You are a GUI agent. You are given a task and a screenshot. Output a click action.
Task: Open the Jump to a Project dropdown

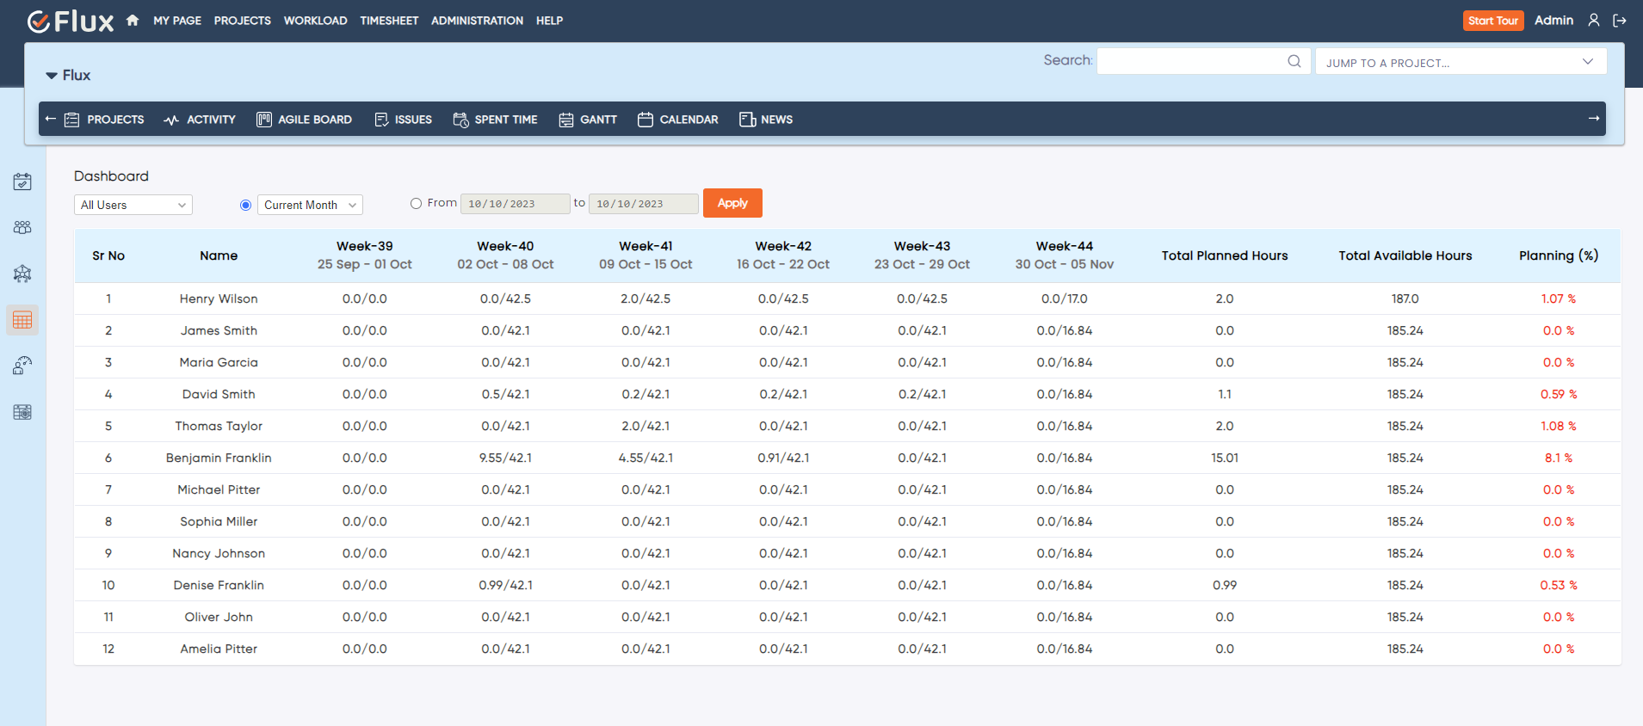tap(1460, 62)
